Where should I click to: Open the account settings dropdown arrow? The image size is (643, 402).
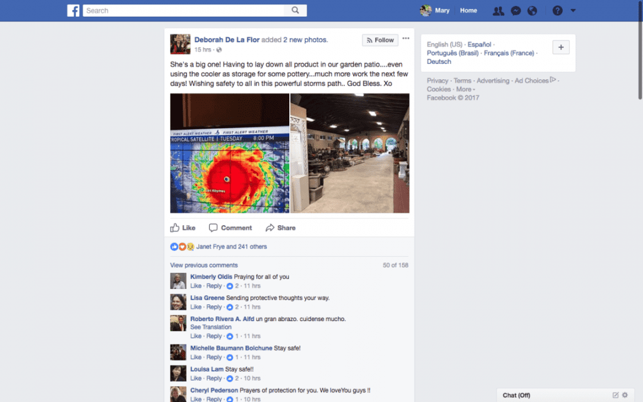(573, 10)
